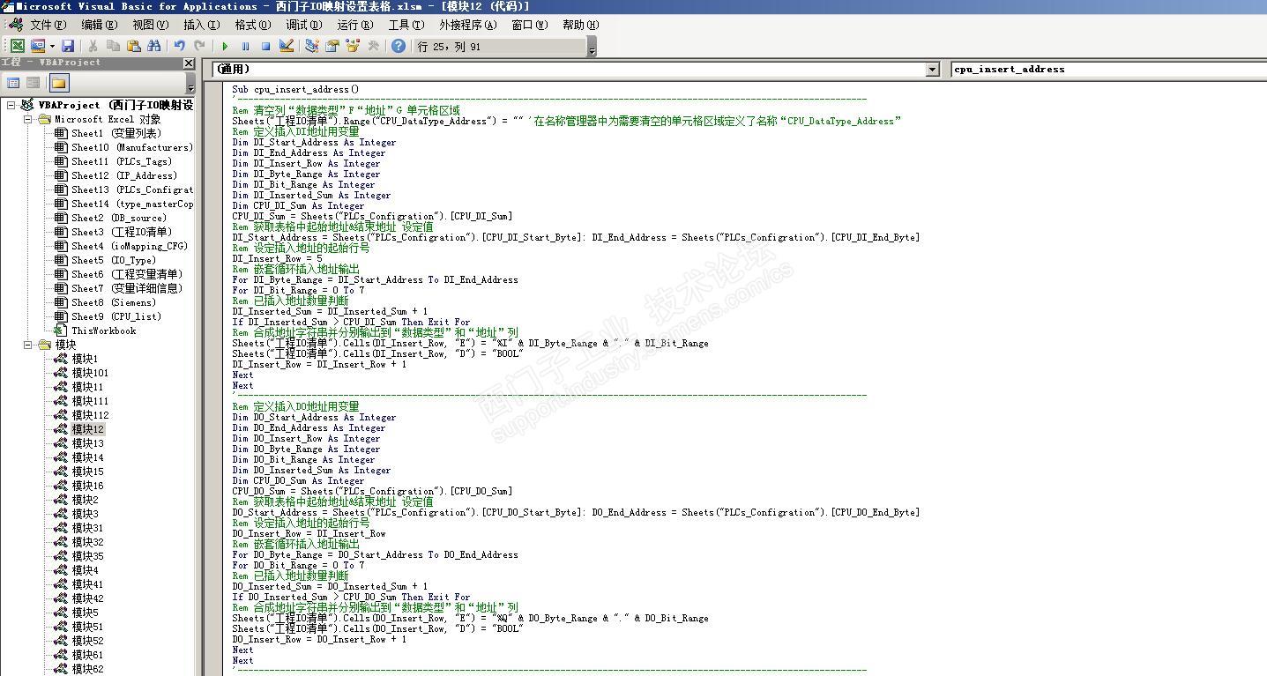Click the View Code icon in project panel
1267x676 pixels.
(x=13, y=83)
